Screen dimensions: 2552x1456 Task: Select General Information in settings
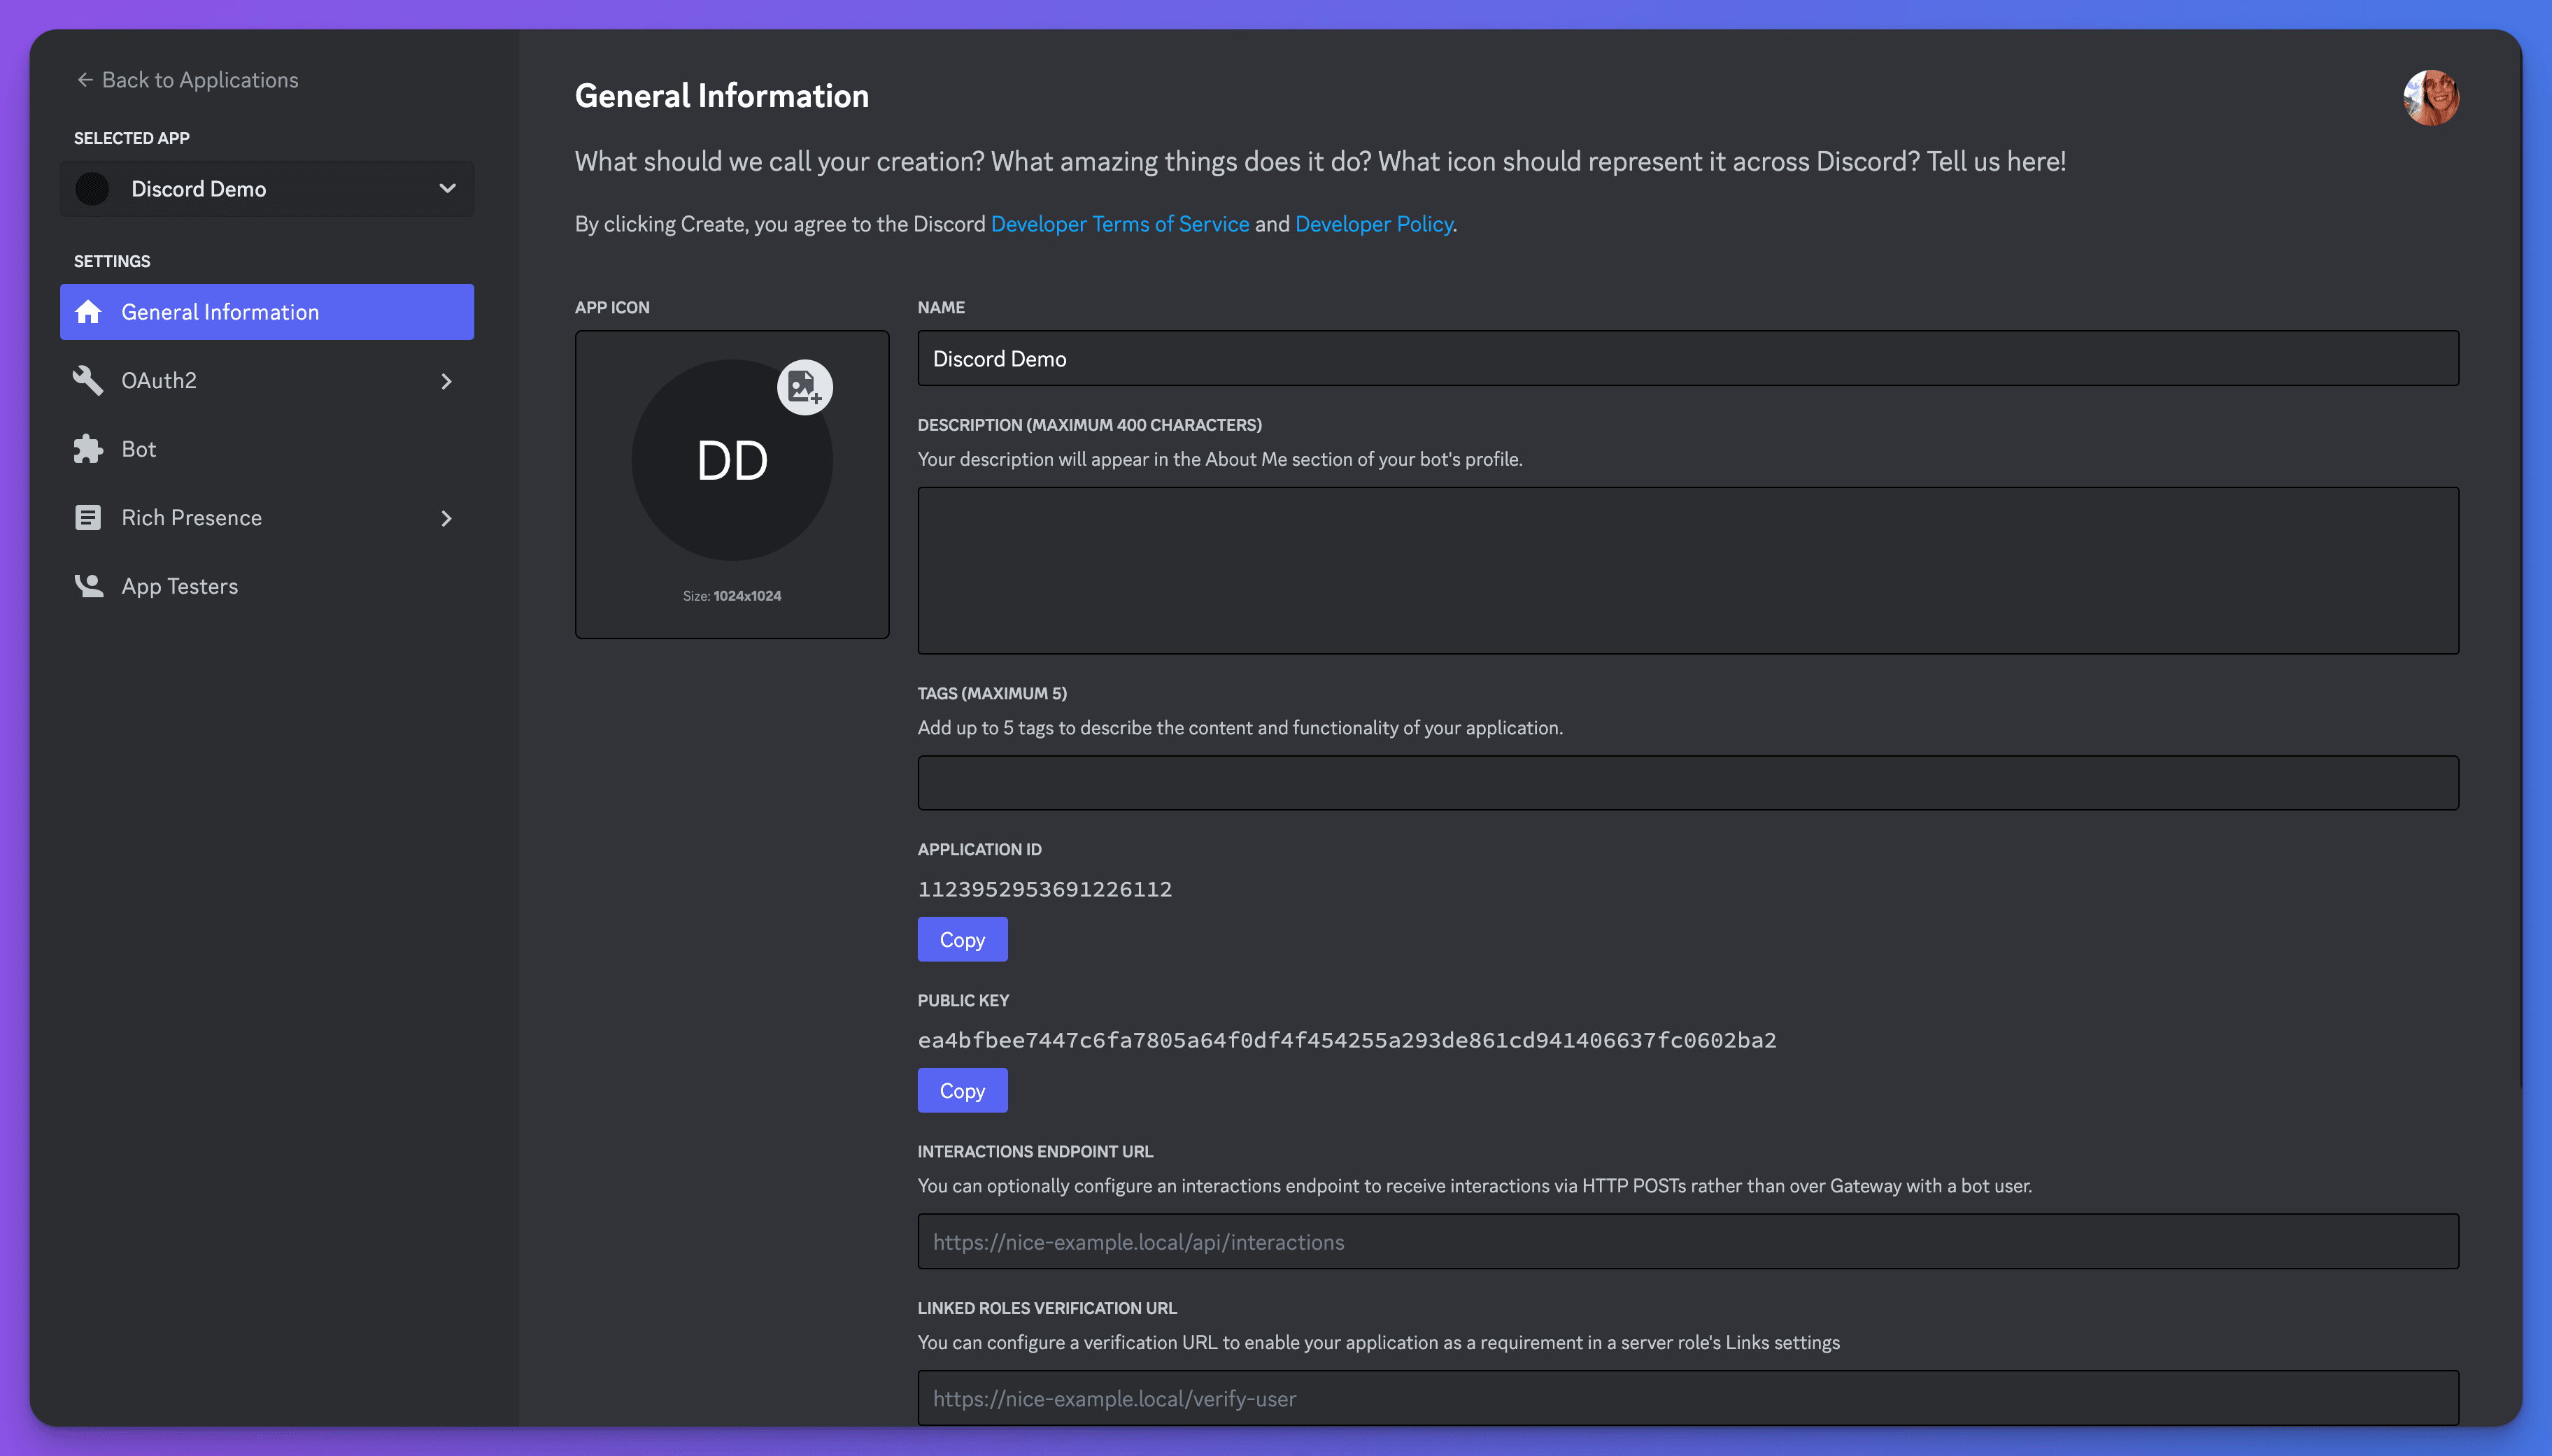267,312
